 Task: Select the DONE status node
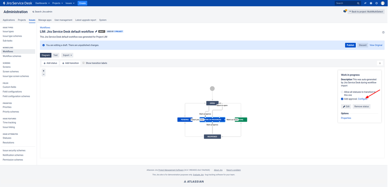241,120
